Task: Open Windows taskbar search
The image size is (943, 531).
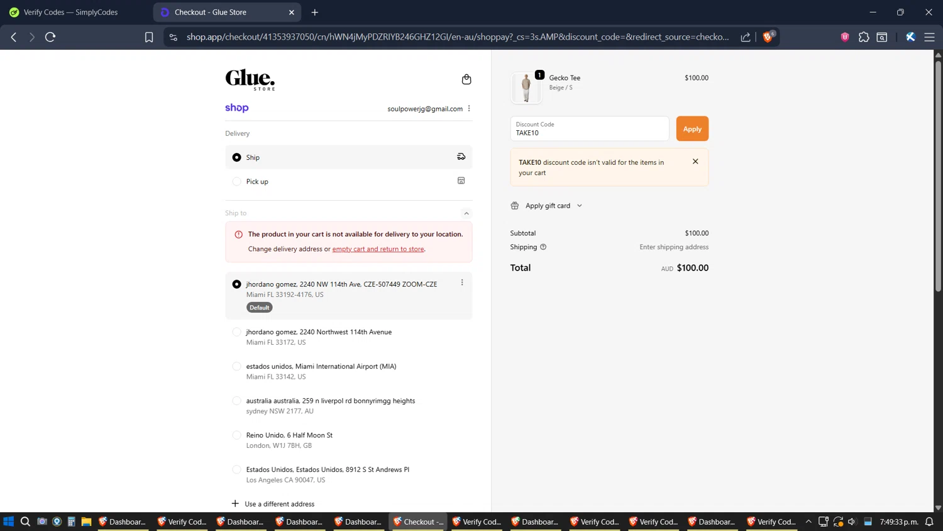Action: [x=25, y=522]
